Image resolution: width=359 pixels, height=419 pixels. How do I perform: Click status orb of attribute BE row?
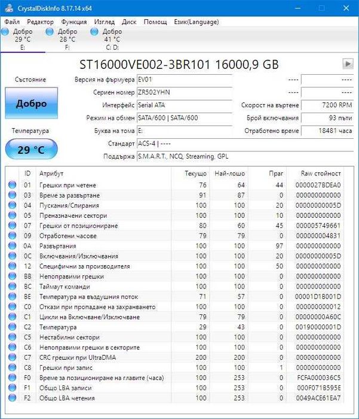[x=13, y=297]
